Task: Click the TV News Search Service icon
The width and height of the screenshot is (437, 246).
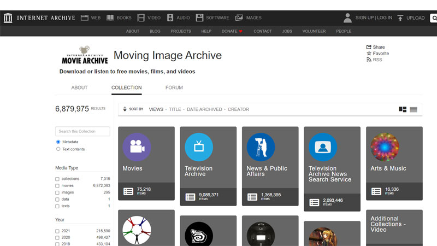Action: point(323,147)
